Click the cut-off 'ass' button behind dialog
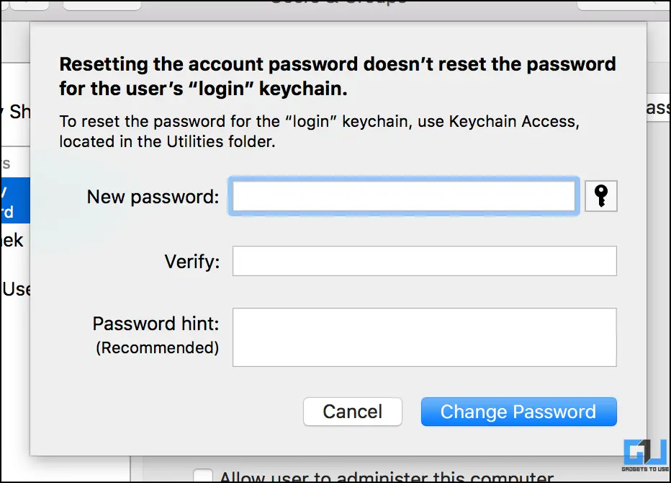 click(658, 108)
